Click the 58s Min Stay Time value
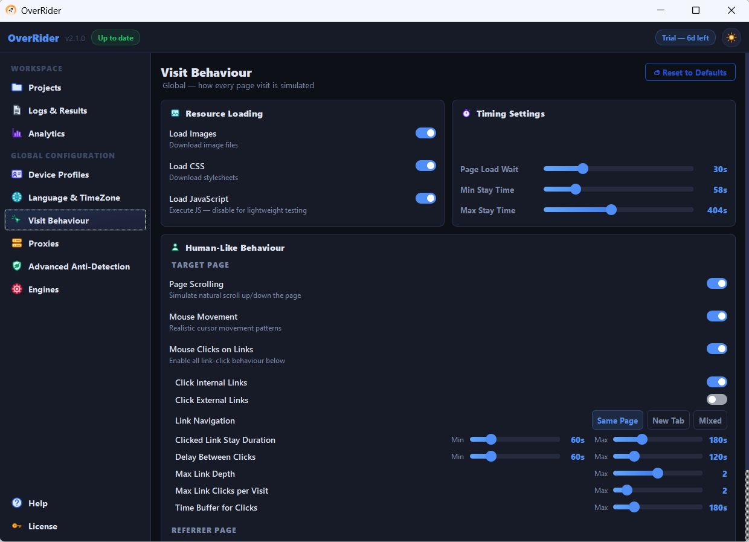 pos(720,190)
